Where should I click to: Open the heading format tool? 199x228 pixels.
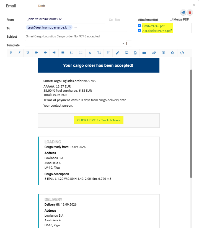[108, 53]
